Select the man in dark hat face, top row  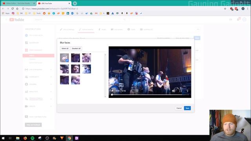click(x=75, y=58)
